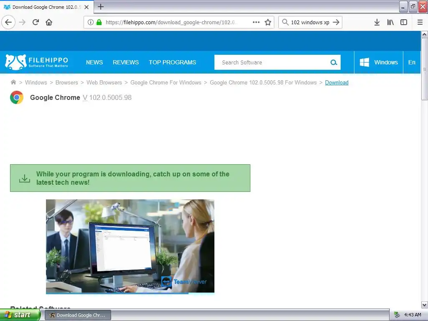428x321 pixels.
Task: Click Google Chrome For Windows breadcrumb
Action: pos(166,82)
